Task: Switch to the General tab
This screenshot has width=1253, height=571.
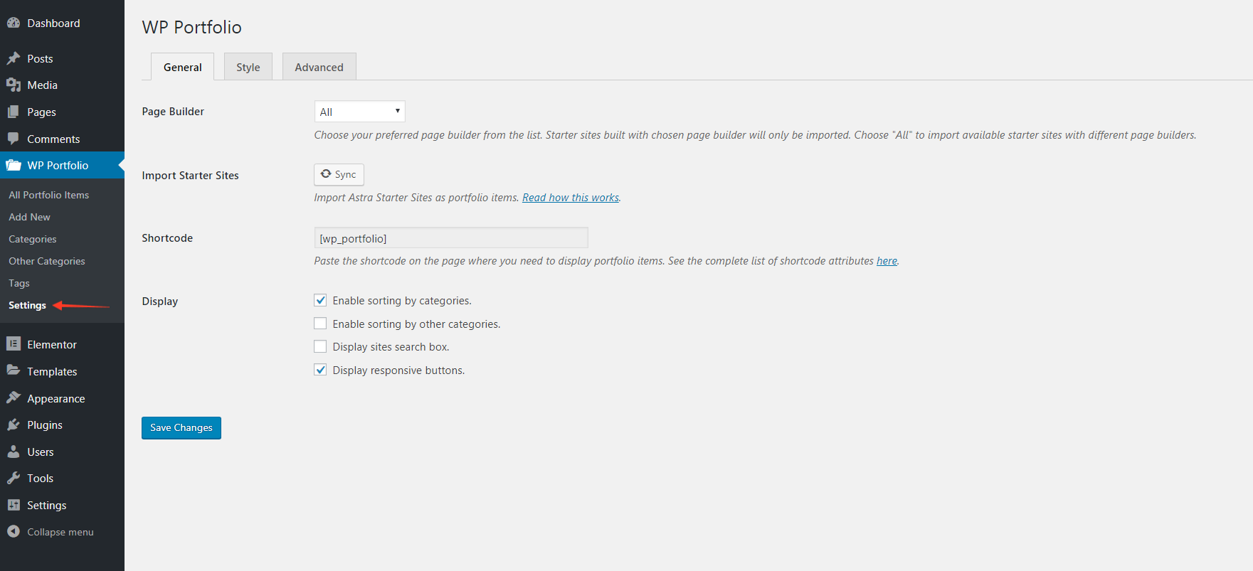Action: coord(182,67)
